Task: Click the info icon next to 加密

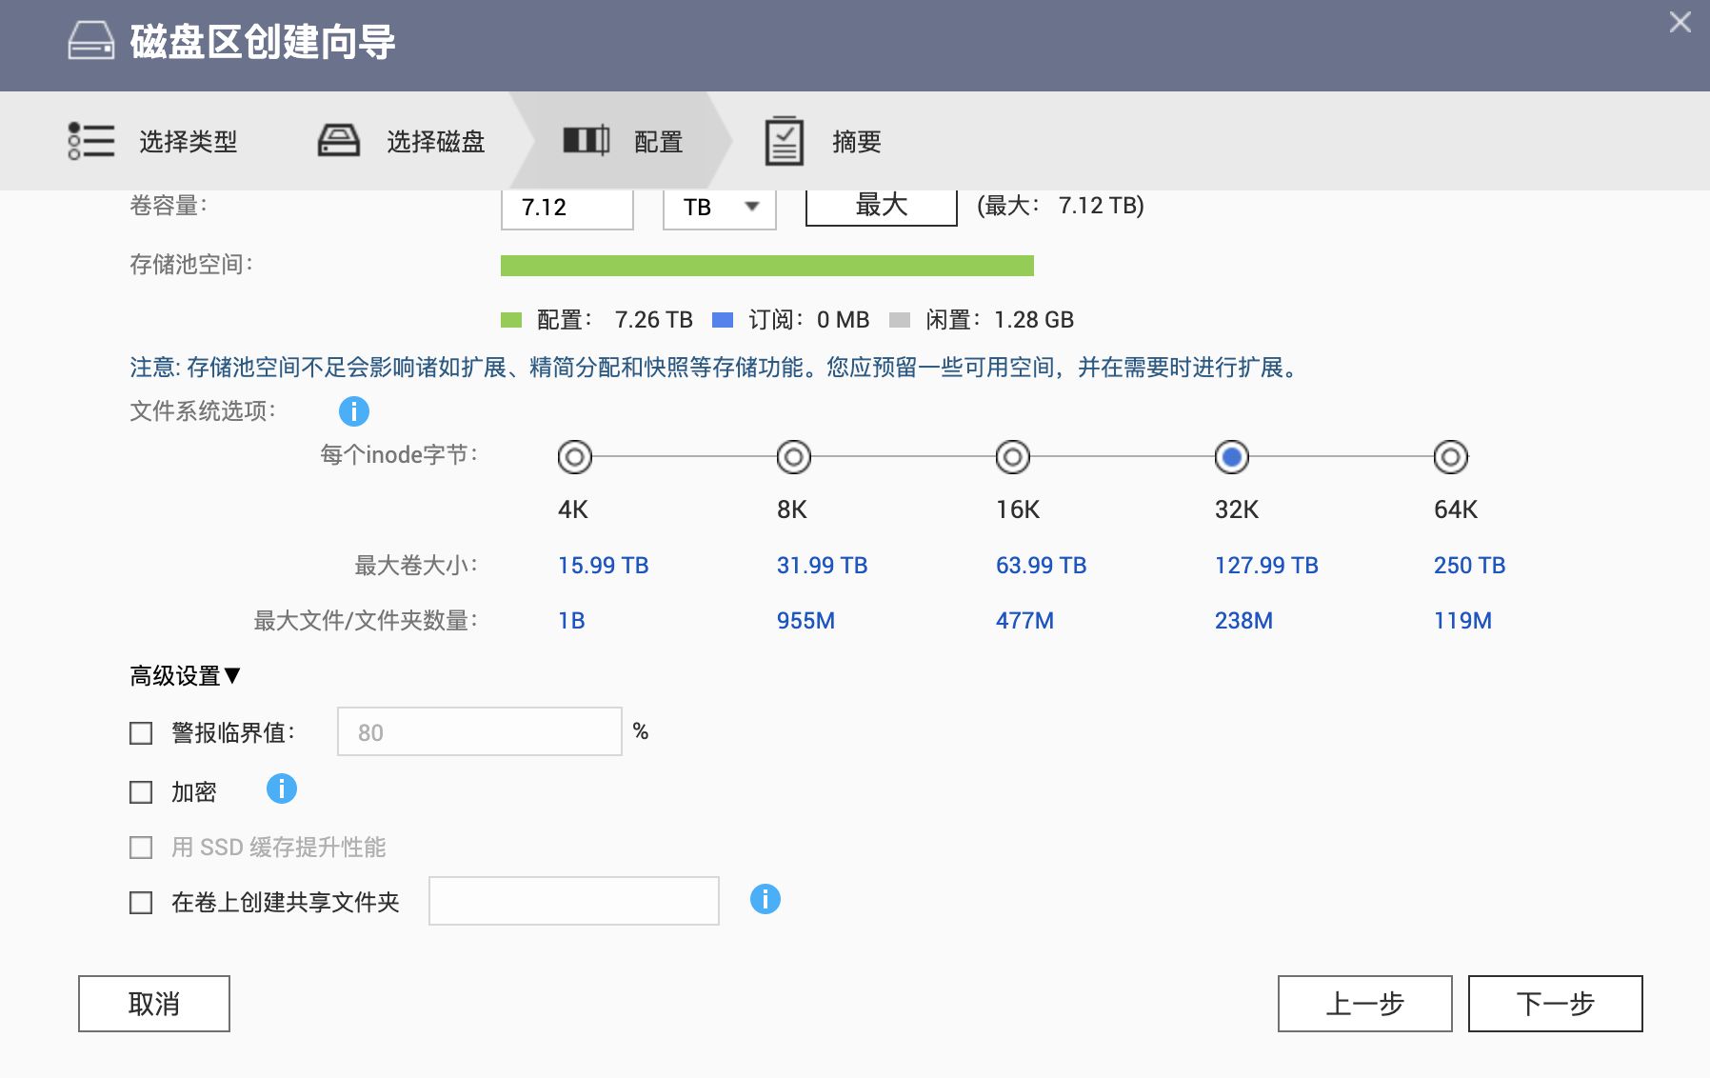Action: point(281,789)
